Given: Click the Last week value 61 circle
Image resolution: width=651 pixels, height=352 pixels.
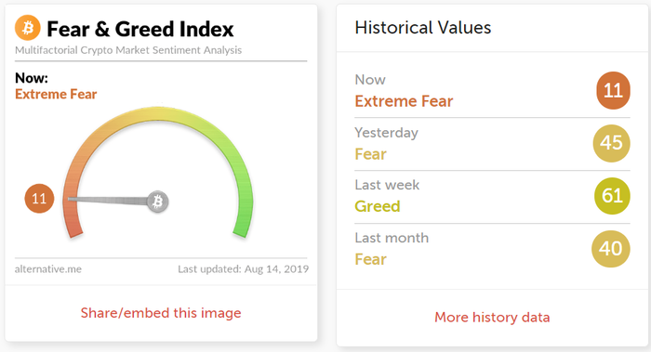Looking at the screenshot, I should coord(612,196).
